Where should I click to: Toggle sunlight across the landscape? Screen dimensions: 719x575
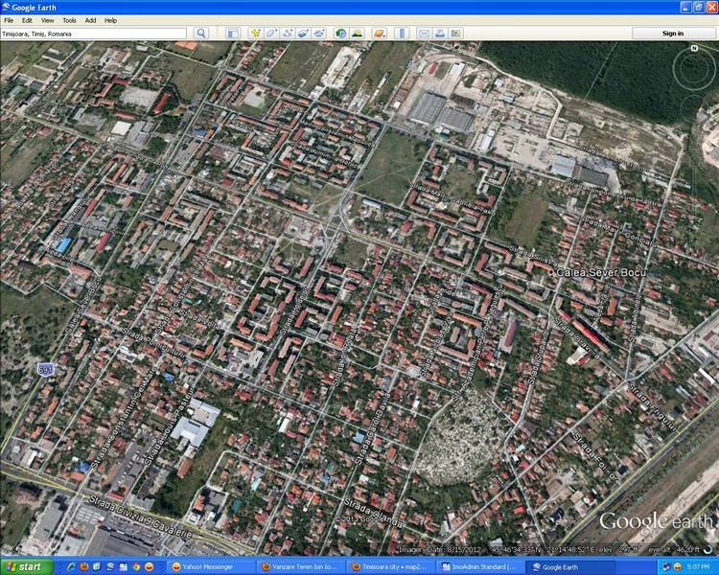click(x=357, y=34)
